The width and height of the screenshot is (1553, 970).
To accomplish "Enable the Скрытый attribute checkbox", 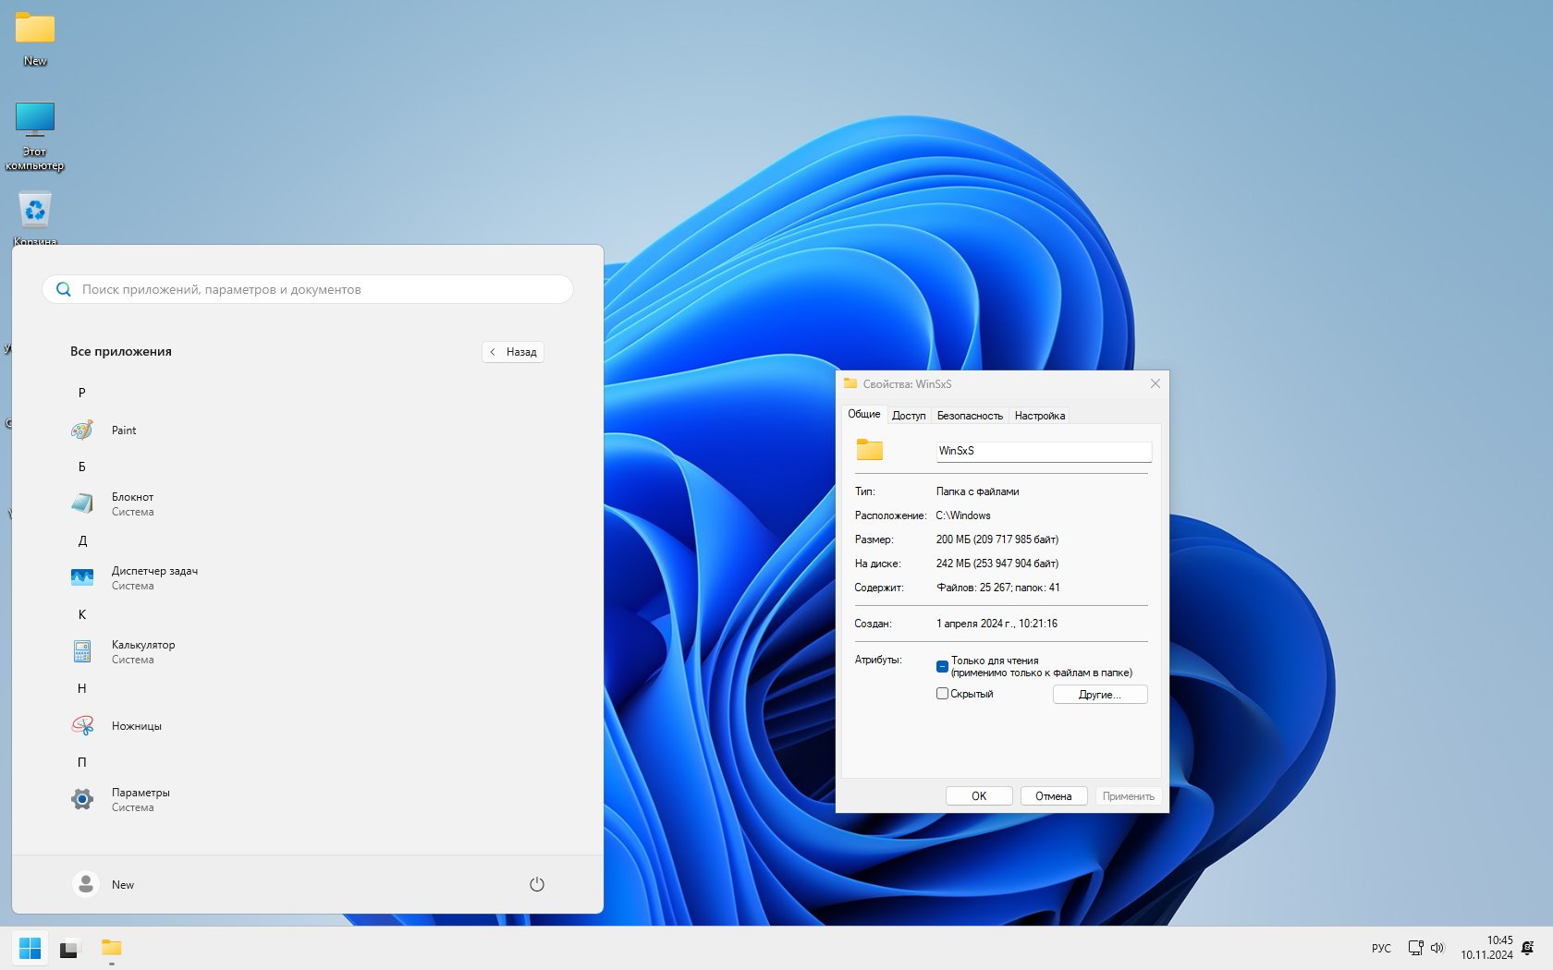I will (x=942, y=694).
